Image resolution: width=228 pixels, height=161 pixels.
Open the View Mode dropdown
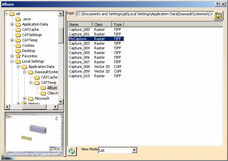pyautogui.click(x=134, y=150)
